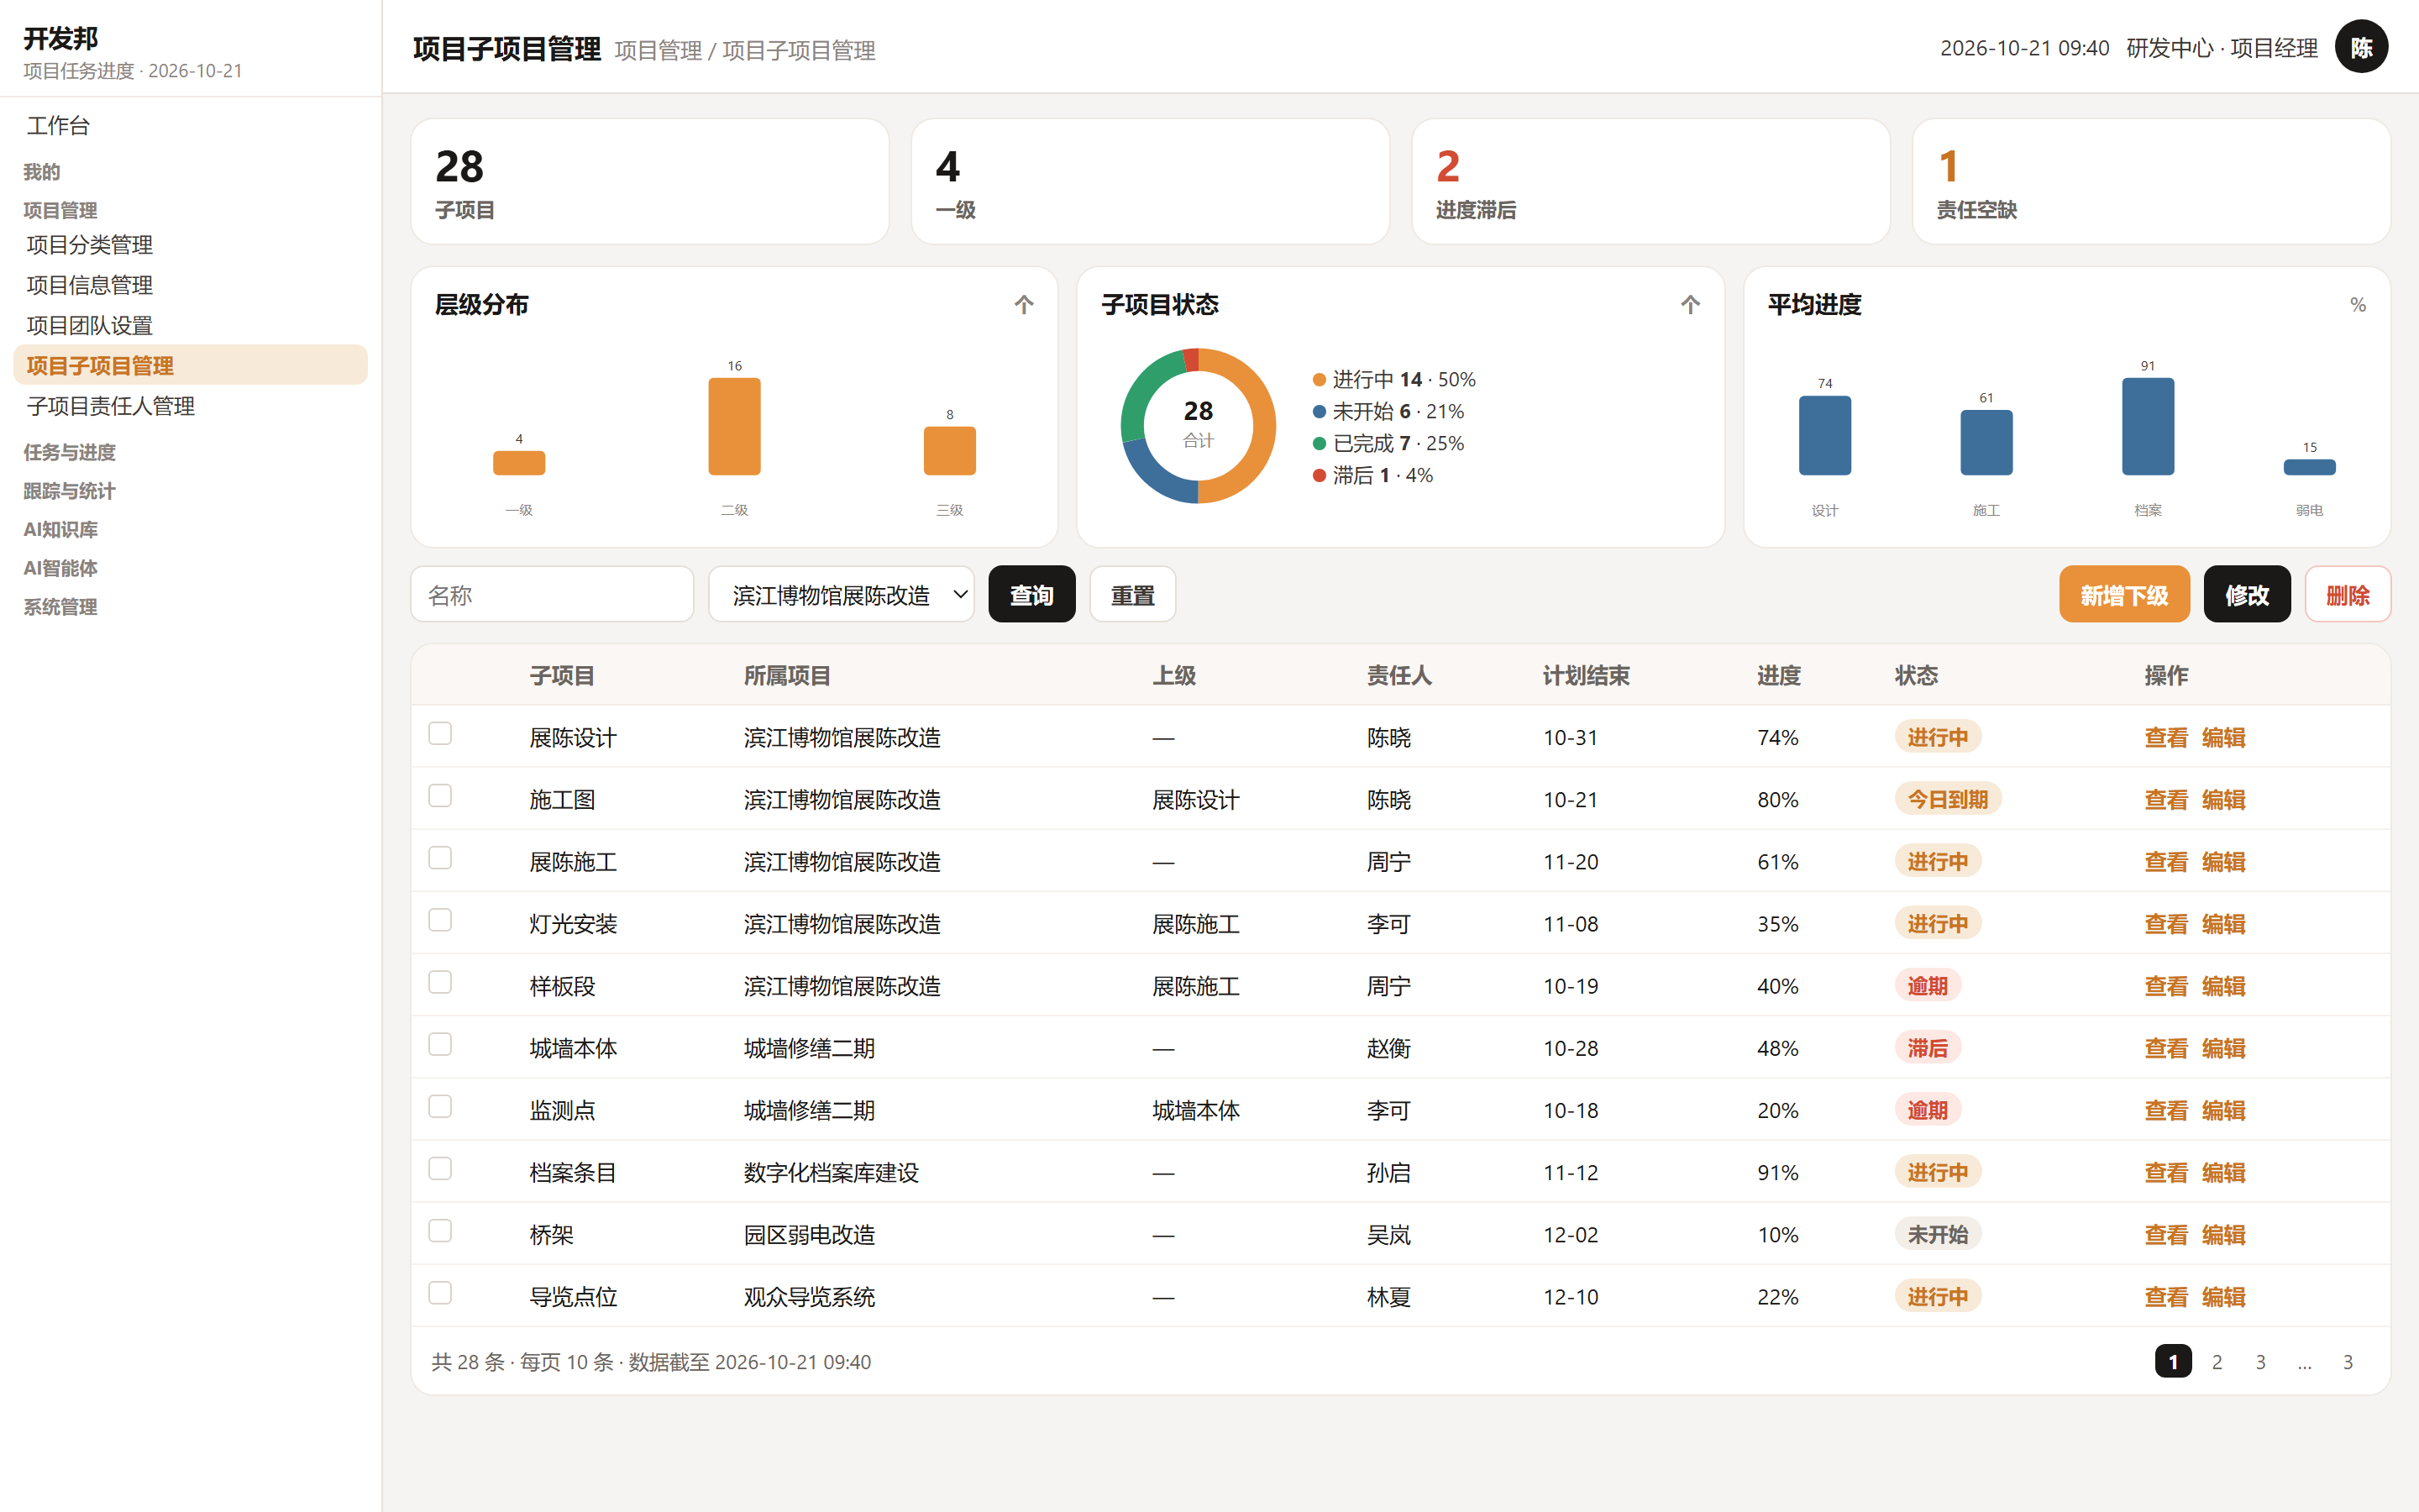This screenshot has height=1512, width=2419.
Task: Click 查看 link for 展陈设计 row
Action: point(2165,737)
